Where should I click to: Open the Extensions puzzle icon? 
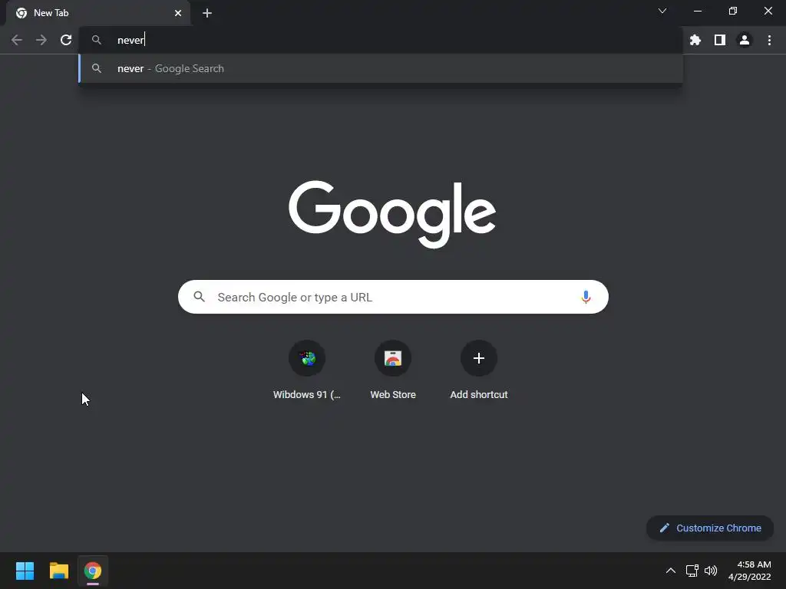click(x=695, y=40)
